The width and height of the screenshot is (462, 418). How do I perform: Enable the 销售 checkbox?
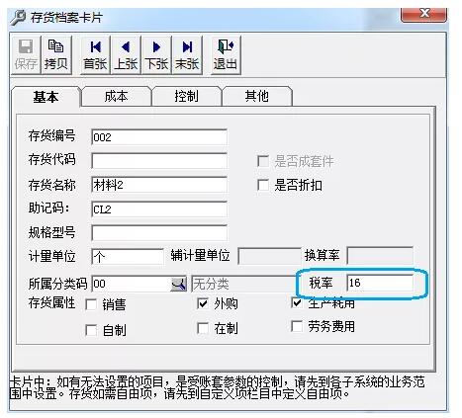[x=91, y=304]
